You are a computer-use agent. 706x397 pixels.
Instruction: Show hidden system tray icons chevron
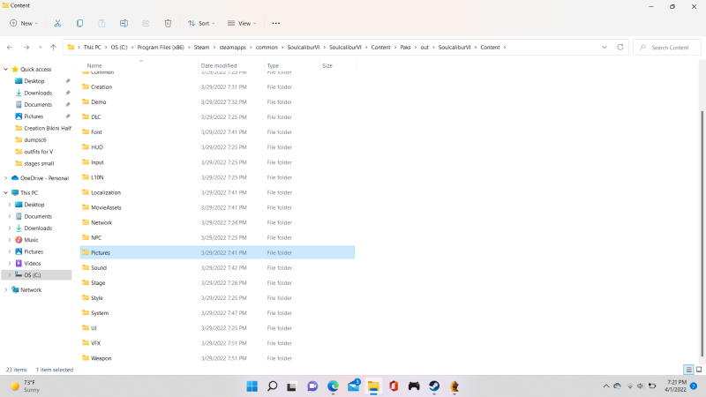[x=606, y=386]
